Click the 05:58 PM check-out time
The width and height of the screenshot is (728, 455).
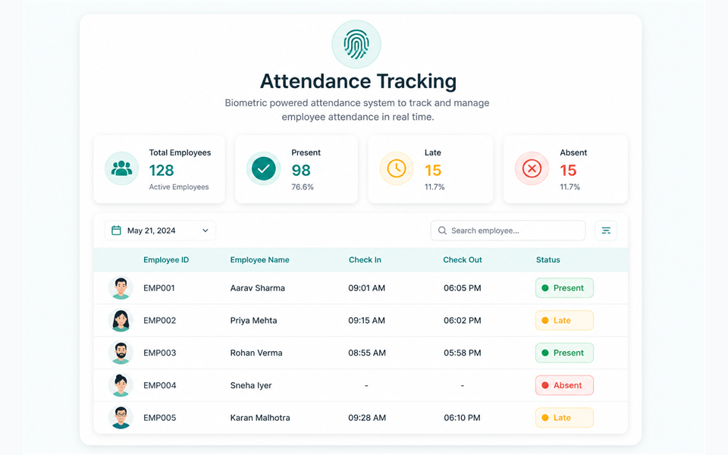(x=463, y=353)
